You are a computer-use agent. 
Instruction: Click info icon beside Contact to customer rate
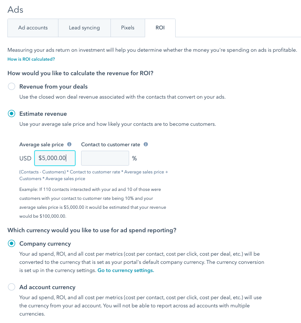(146, 144)
